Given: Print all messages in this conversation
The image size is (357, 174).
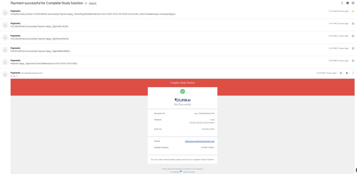Looking at the screenshot, I should (348, 3).
